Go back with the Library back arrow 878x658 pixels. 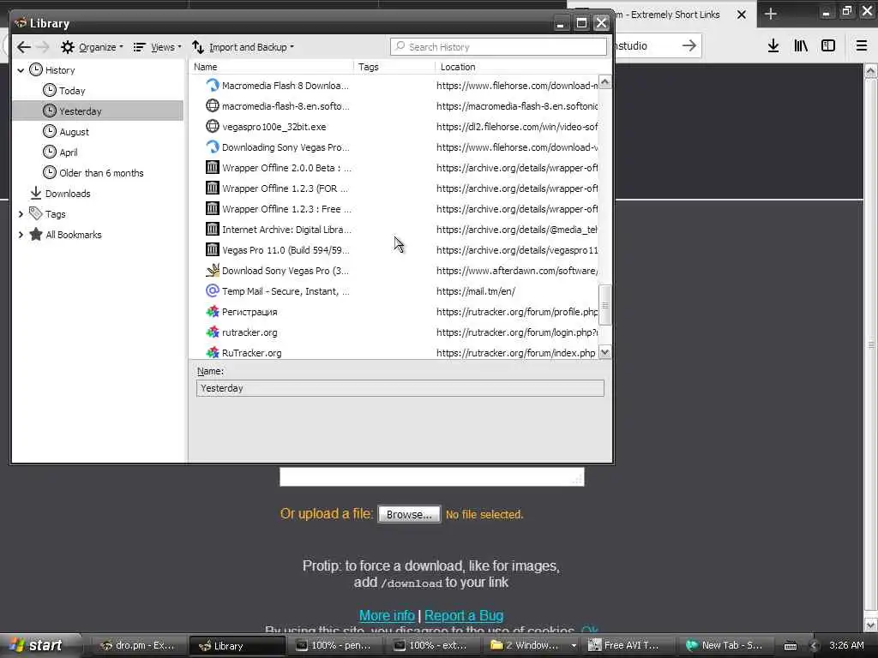(23, 47)
